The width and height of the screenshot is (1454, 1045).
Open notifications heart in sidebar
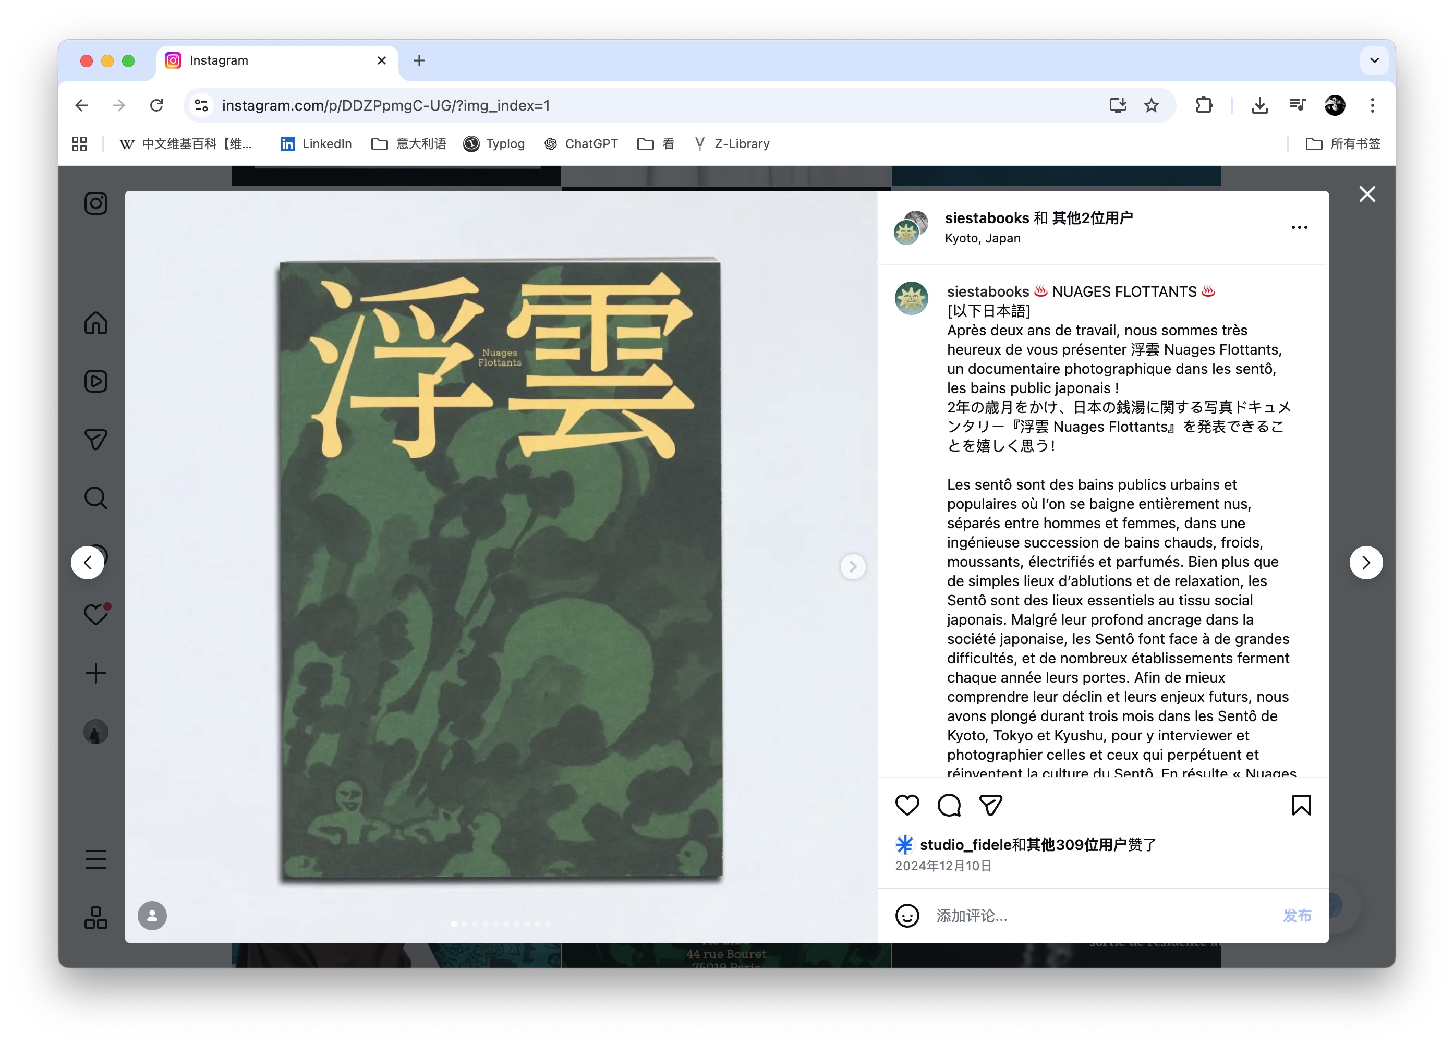click(x=95, y=614)
